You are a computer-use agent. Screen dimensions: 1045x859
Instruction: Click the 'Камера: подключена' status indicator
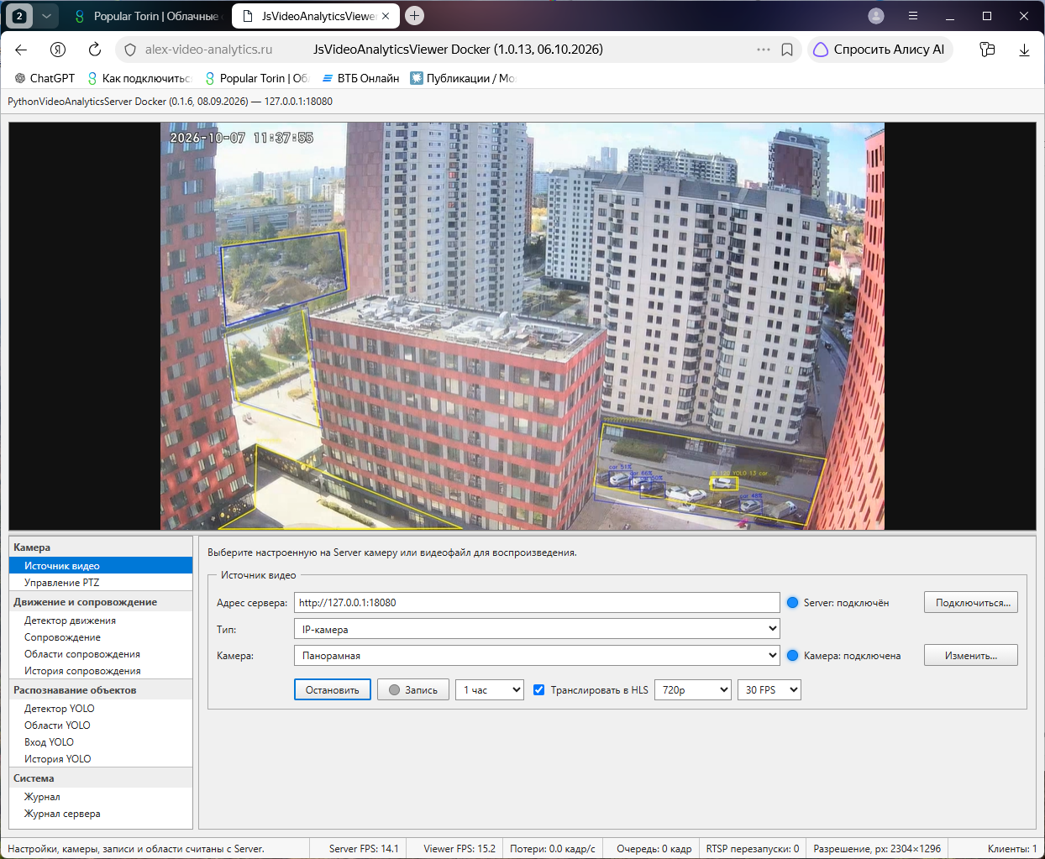pyautogui.click(x=843, y=656)
